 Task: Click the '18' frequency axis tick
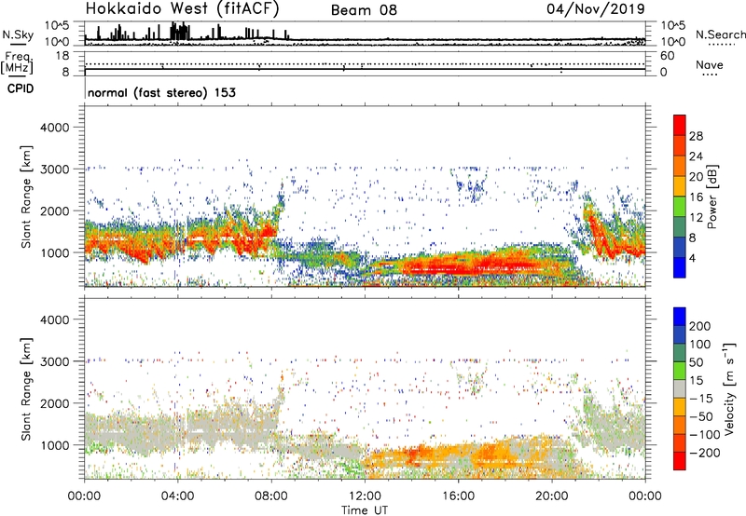[x=62, y=56]
